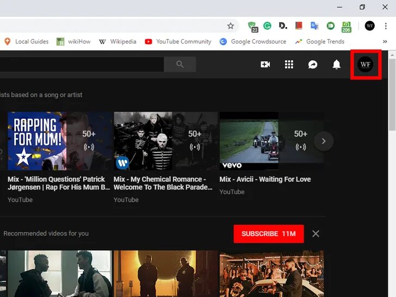Dismiss the recommended section with X
This screenshot has width=396, height=297.
(315, 233)
